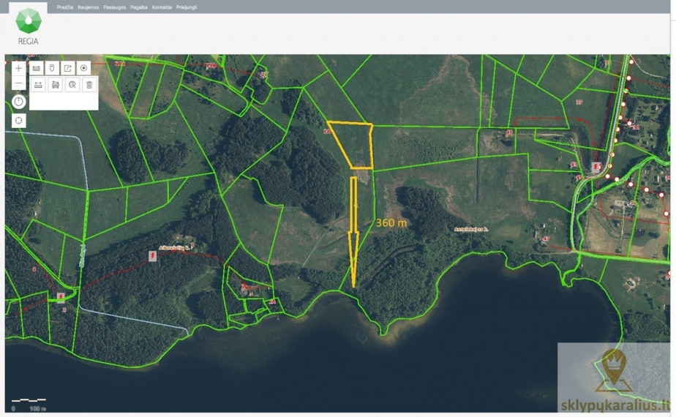Viewport: 676px width, 417px height.
Task: Select the place marker tool
Action: [52, 68]
